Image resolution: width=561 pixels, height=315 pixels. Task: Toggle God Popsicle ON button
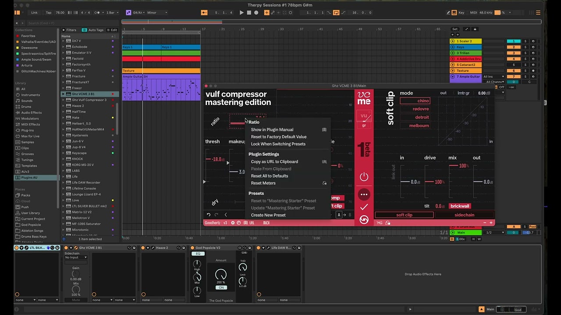click(221, 287)
